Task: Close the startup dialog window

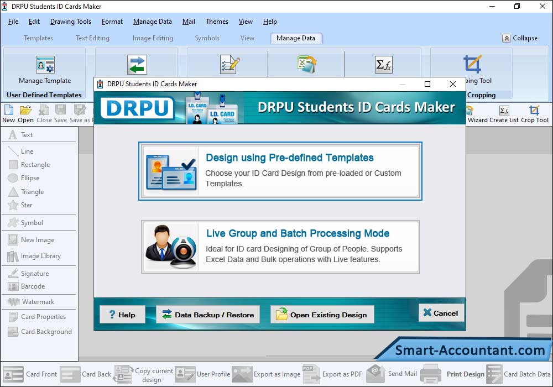Action: pos(453,84)
